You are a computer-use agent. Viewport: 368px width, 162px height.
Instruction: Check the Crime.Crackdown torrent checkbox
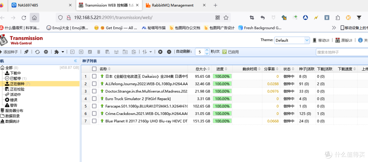point(94,114)
